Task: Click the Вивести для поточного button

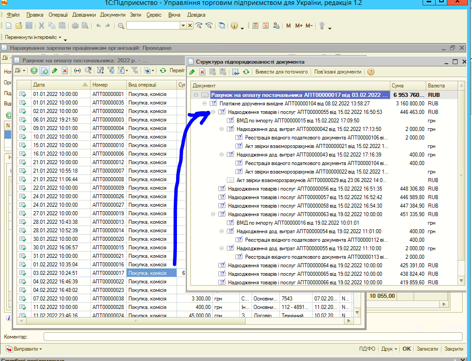Action: 282,72
